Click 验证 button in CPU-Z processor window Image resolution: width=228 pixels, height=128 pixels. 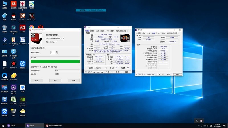117,72
